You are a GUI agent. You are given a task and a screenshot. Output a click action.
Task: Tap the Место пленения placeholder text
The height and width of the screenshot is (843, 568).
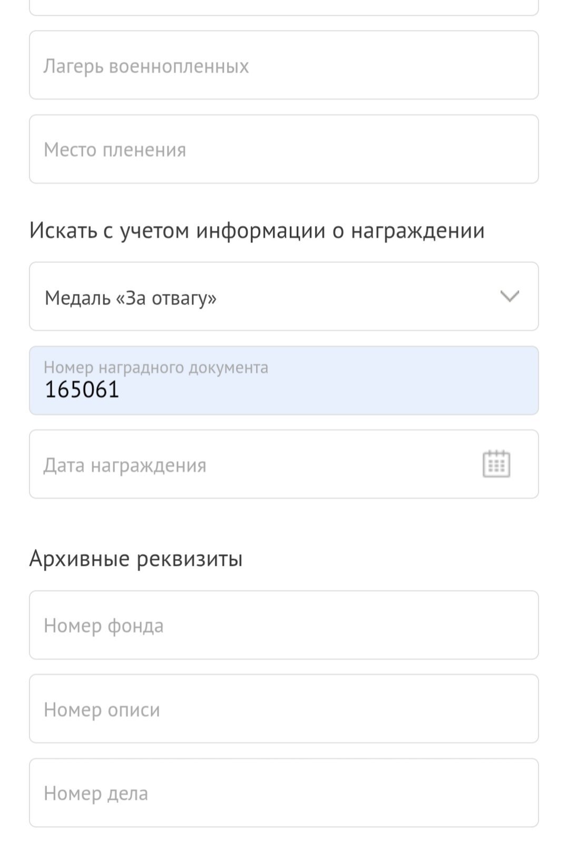[115, 150]
